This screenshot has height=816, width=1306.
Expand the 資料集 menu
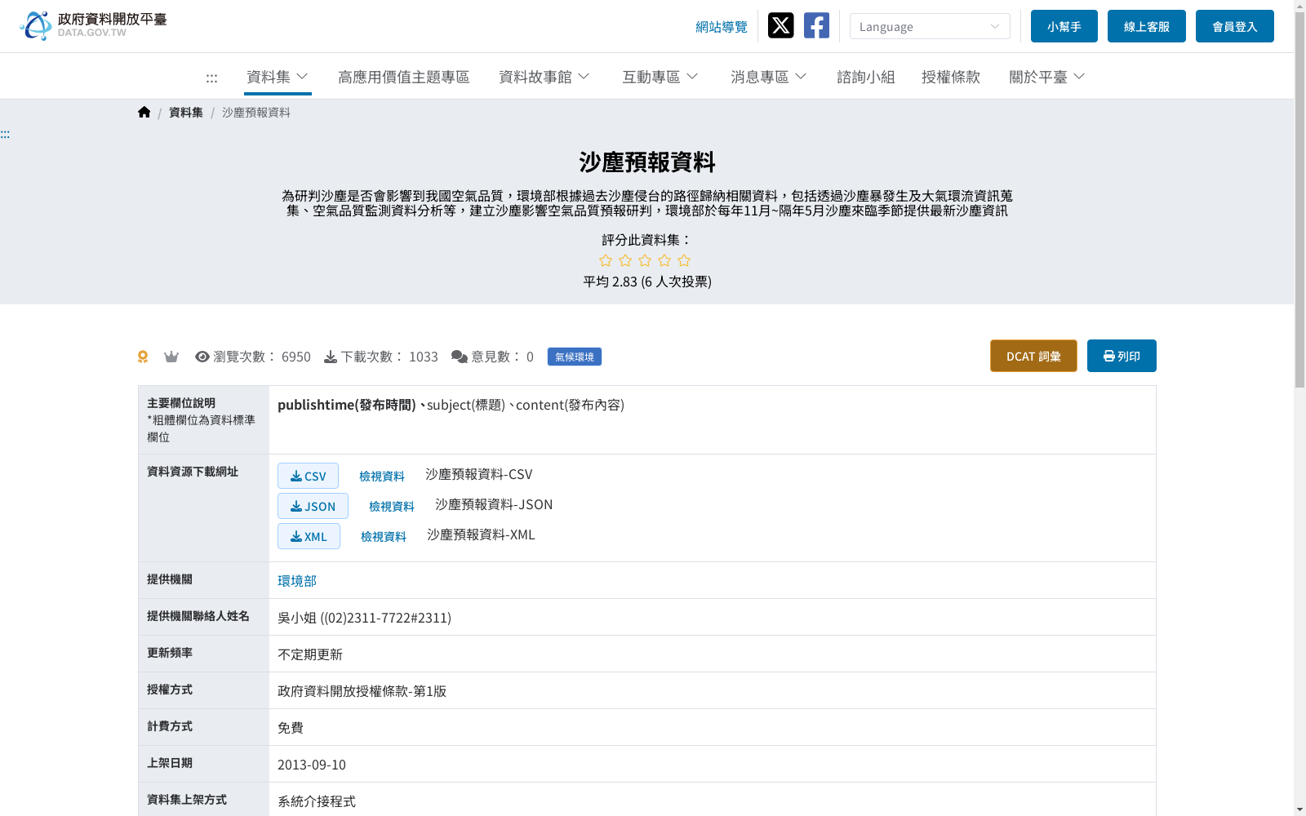point(278,77)
